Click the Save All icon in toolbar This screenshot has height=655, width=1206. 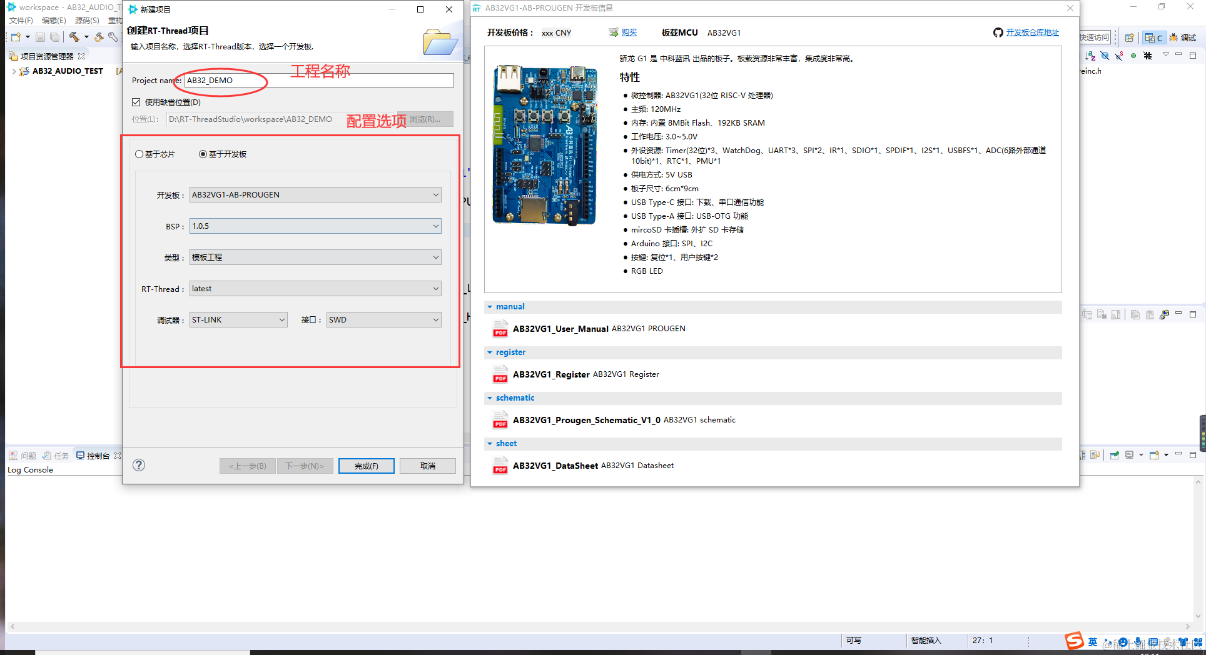coord(55,37)
